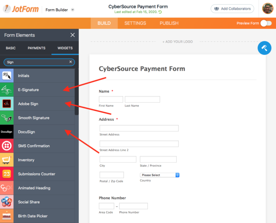Toggle the Preview Form switch
Viewport: 276px width, 223px height.
tap(266, 23)
